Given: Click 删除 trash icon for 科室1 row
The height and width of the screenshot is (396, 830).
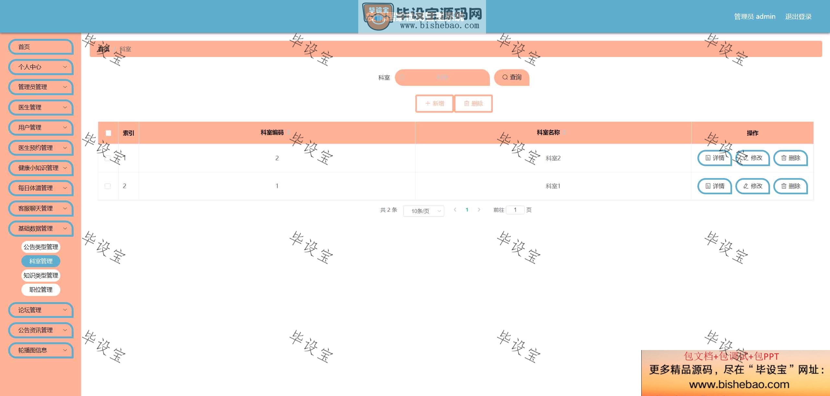Looking at the screenshot, I should click(x=784, y=186).
